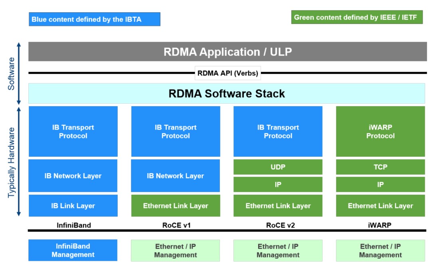
Task: Click Ethernet Link Layer in iWARP column
Action: point(380,206)
